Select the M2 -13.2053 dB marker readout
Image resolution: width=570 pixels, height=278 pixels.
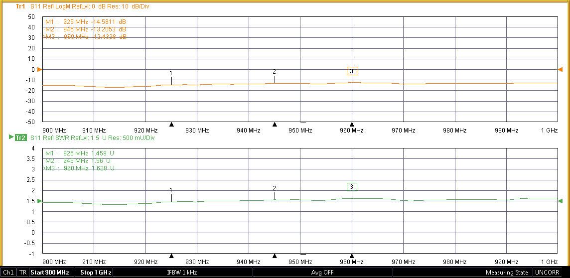tap(86, 29)
